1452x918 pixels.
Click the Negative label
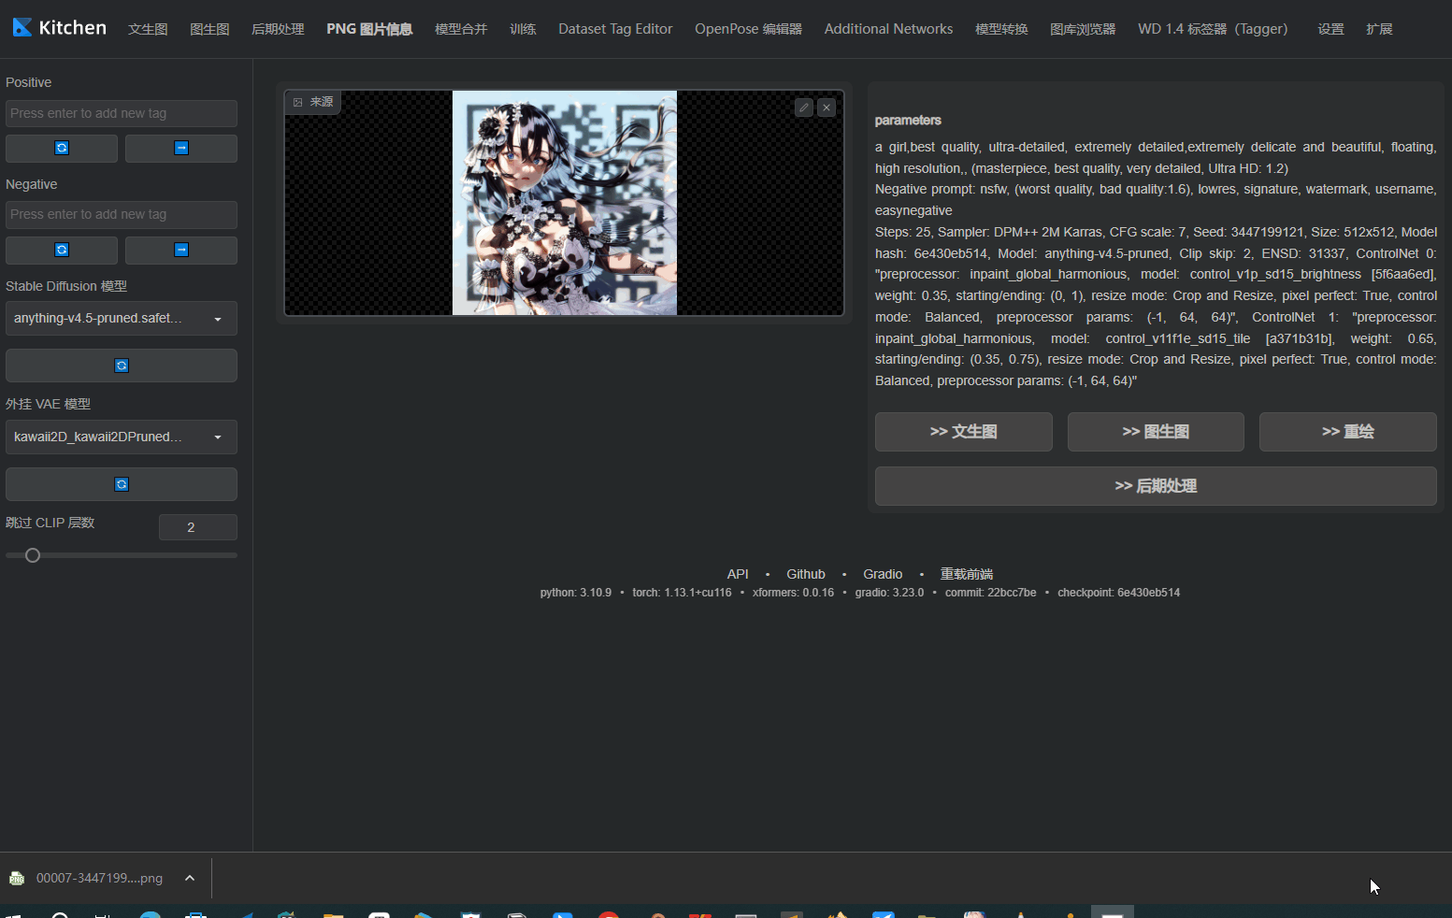(32, 184)
